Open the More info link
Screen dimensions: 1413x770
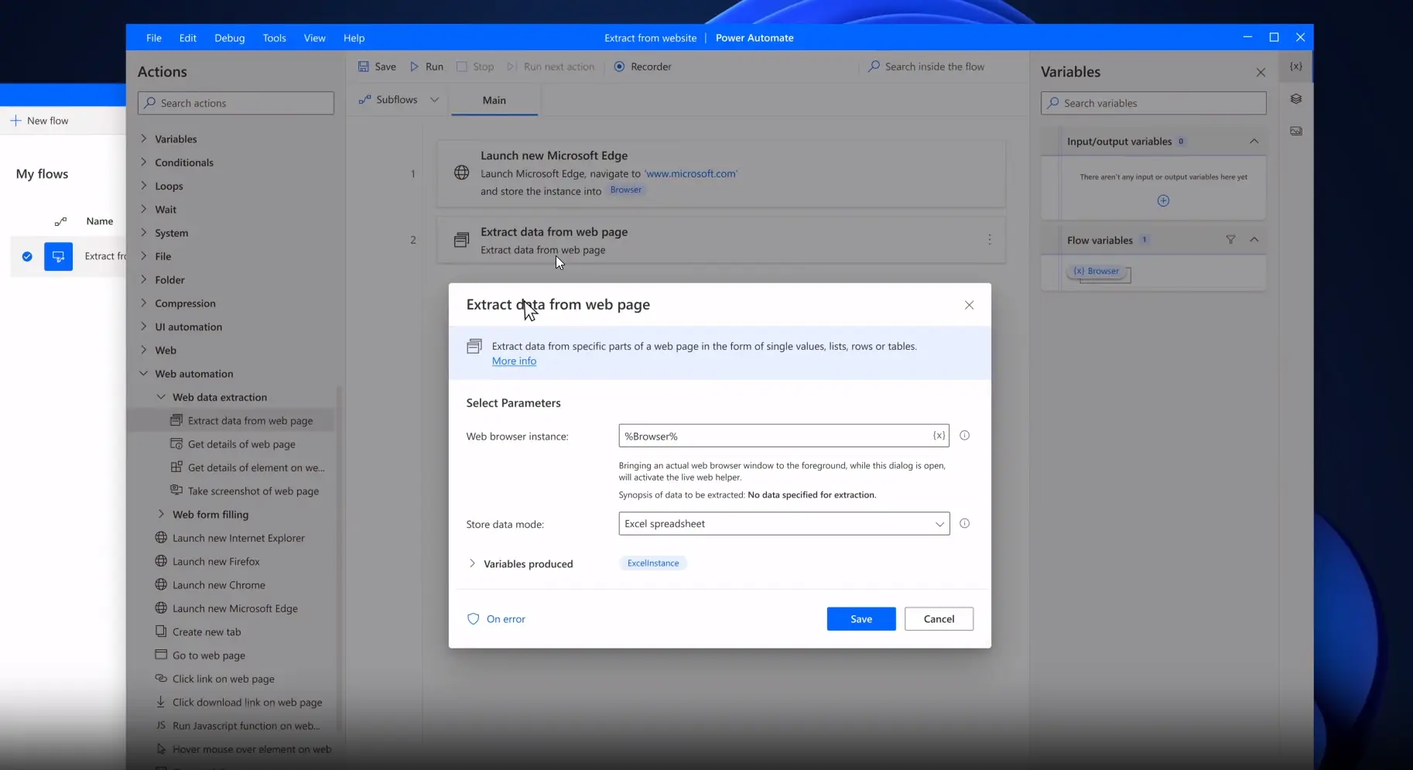pos(513,361)
